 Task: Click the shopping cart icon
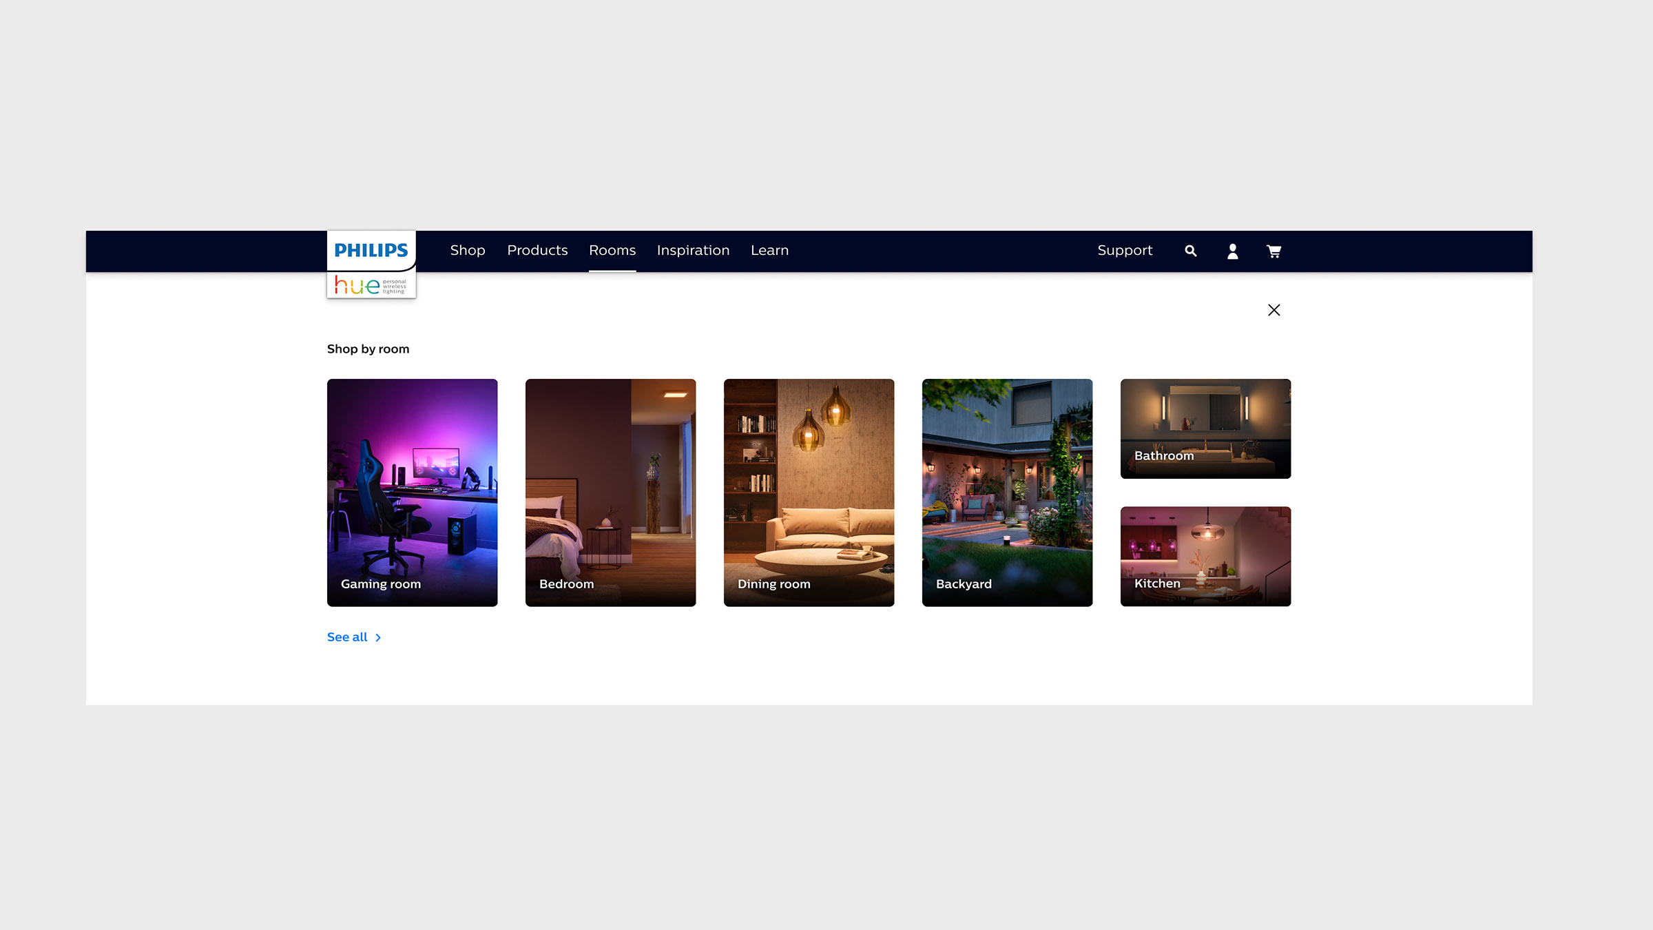1273,250
